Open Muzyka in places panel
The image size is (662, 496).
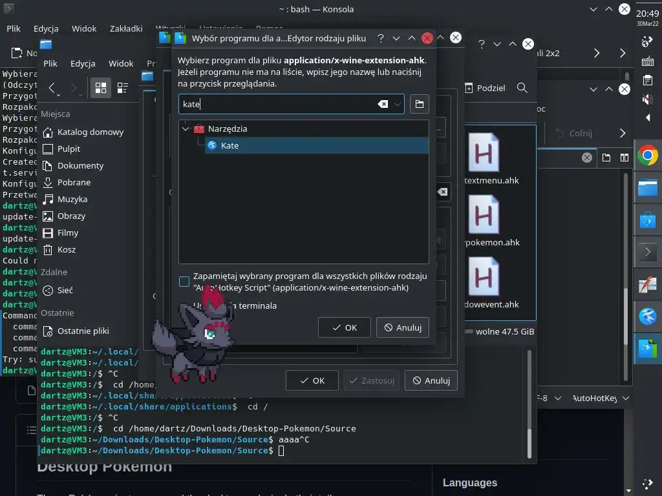point(65,200)
